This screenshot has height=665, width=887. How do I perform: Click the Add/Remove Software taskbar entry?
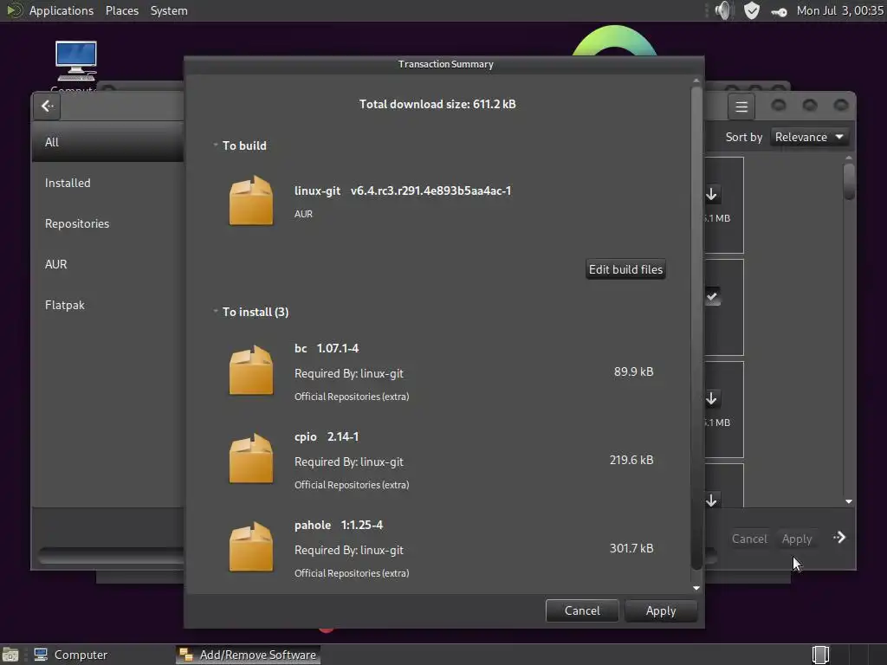(x=248, y=655)
